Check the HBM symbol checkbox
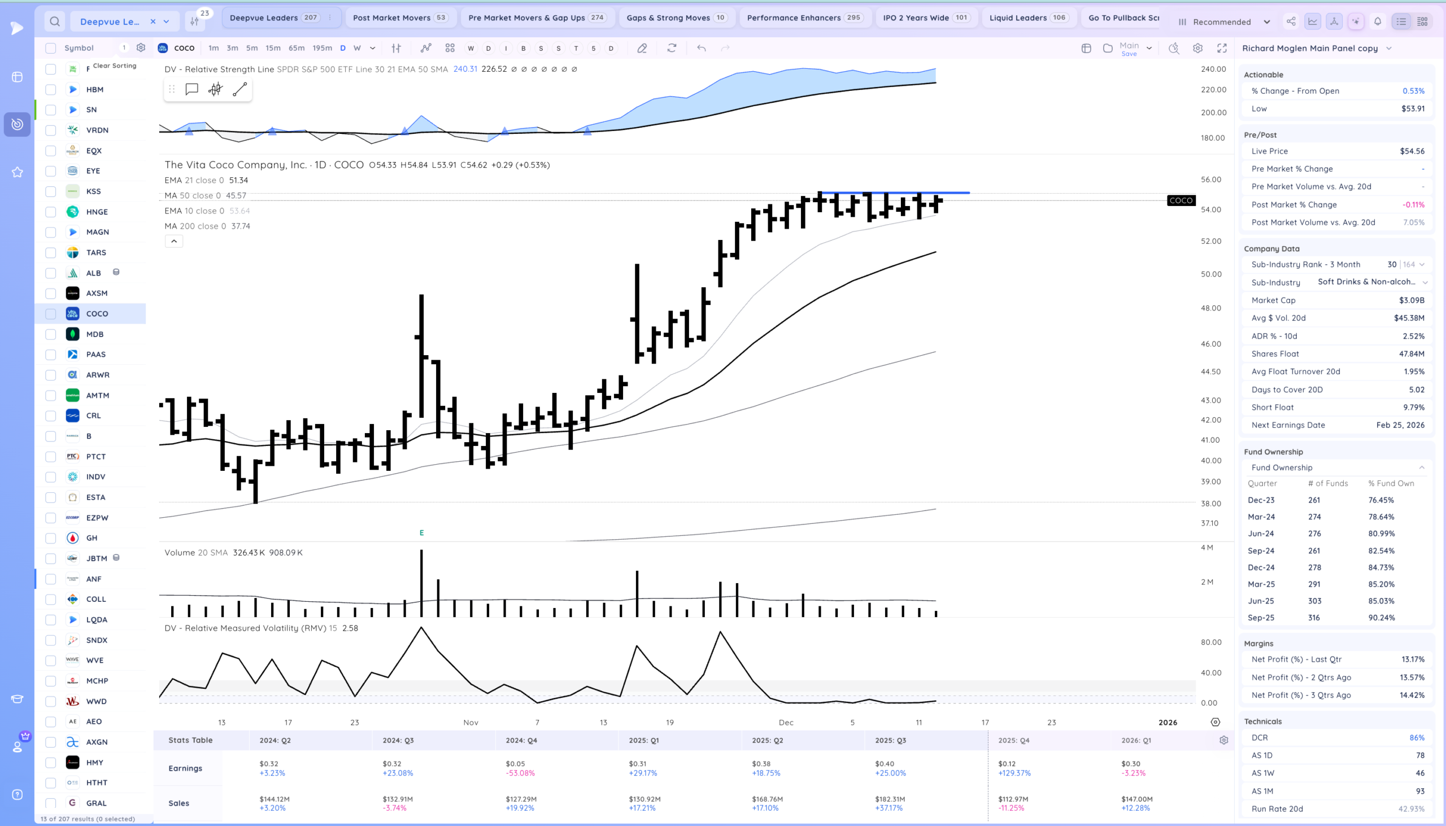1446x826 pixels. click(x=50, y=90)
